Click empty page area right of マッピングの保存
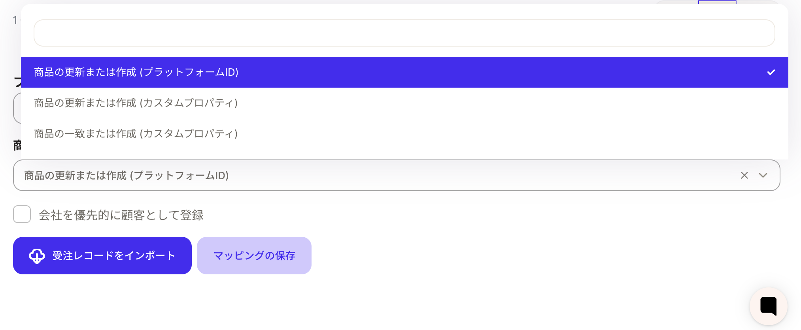Screen dimensions: 801x330 tap(514, 256)
